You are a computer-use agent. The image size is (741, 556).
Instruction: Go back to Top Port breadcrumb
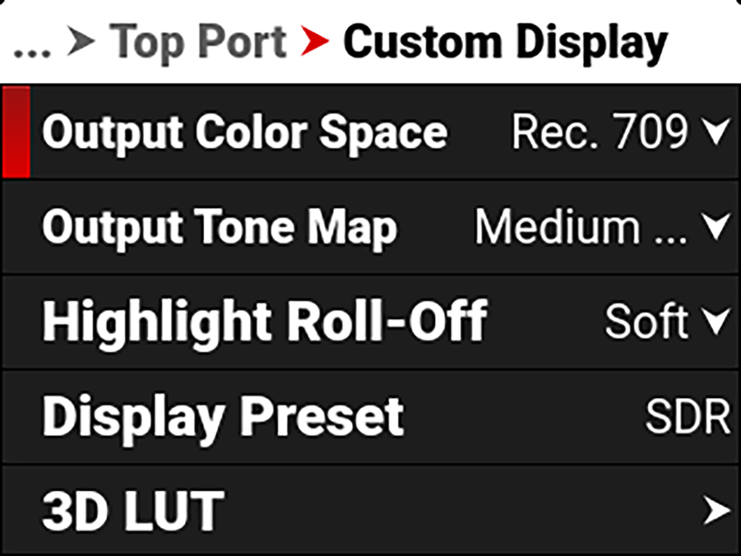pos(200,43)
